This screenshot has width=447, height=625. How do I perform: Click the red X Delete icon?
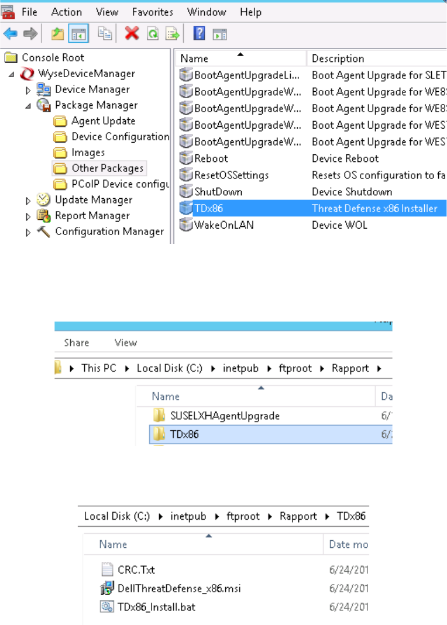132,33
